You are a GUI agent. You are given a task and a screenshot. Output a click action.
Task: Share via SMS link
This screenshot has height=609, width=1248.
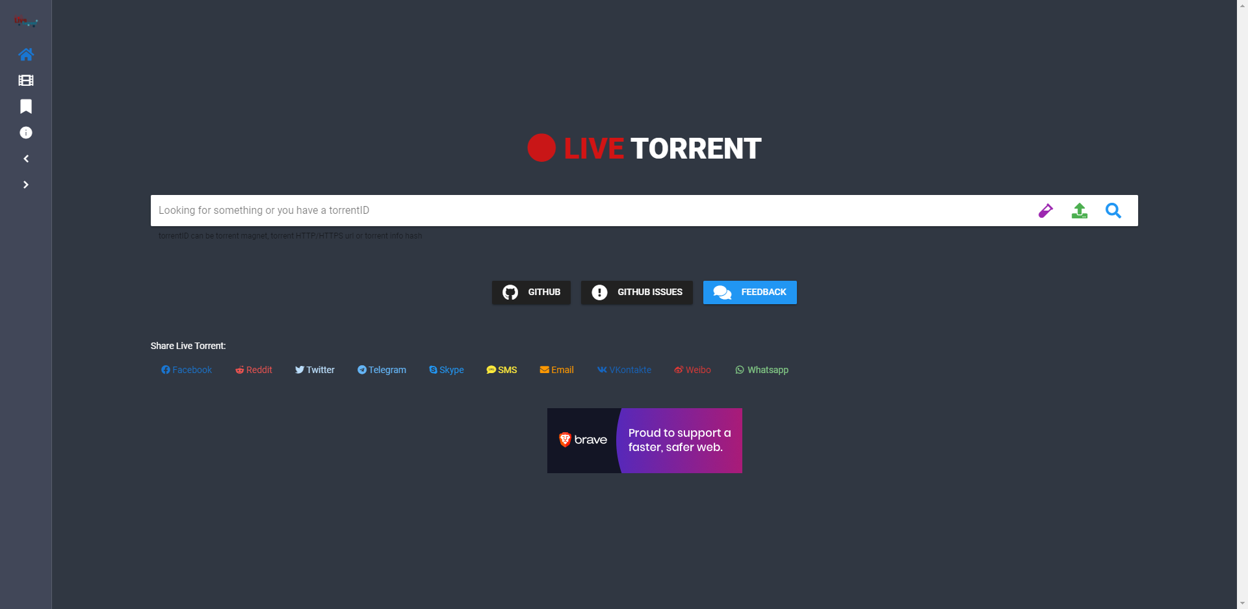click(x=502, y=370)
